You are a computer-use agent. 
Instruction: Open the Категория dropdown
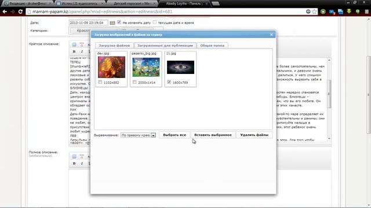tap(116, 31)
